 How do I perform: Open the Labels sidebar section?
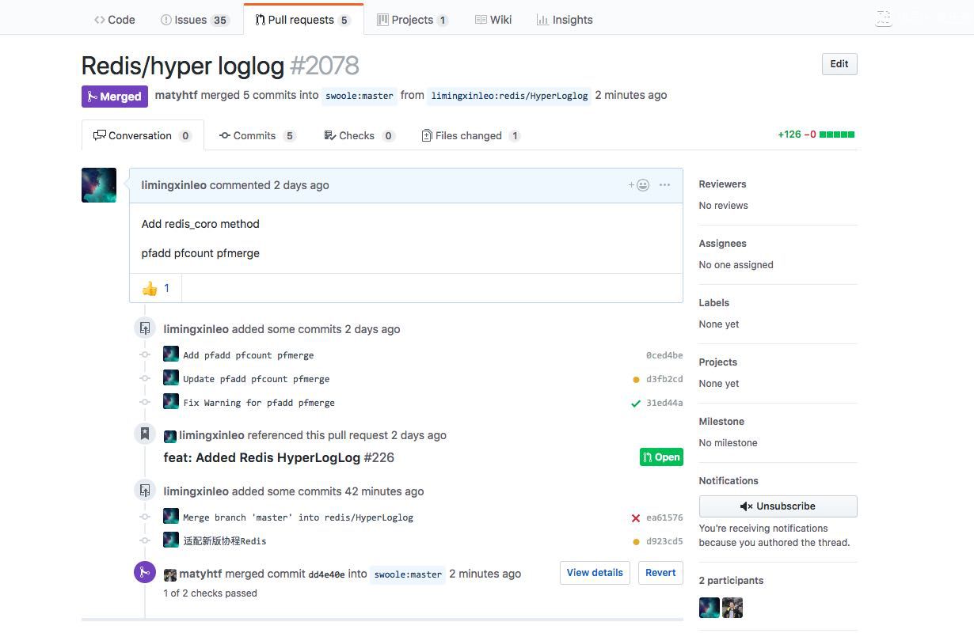click(713, 302)
